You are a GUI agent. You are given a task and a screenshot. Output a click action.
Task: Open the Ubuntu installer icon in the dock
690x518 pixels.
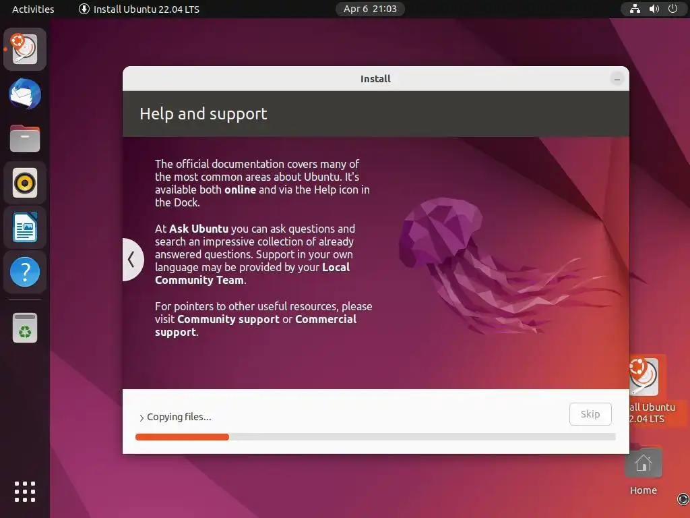25,49
